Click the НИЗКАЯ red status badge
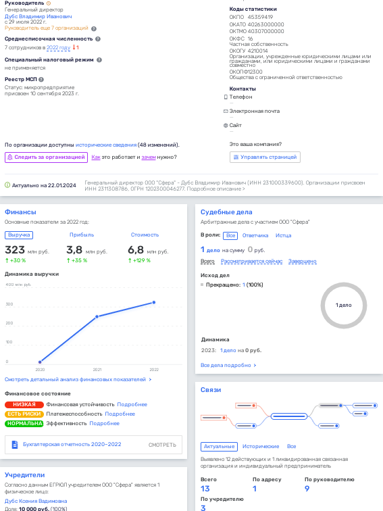This screenshot has height=511, width=383. (x=24, y=404)
